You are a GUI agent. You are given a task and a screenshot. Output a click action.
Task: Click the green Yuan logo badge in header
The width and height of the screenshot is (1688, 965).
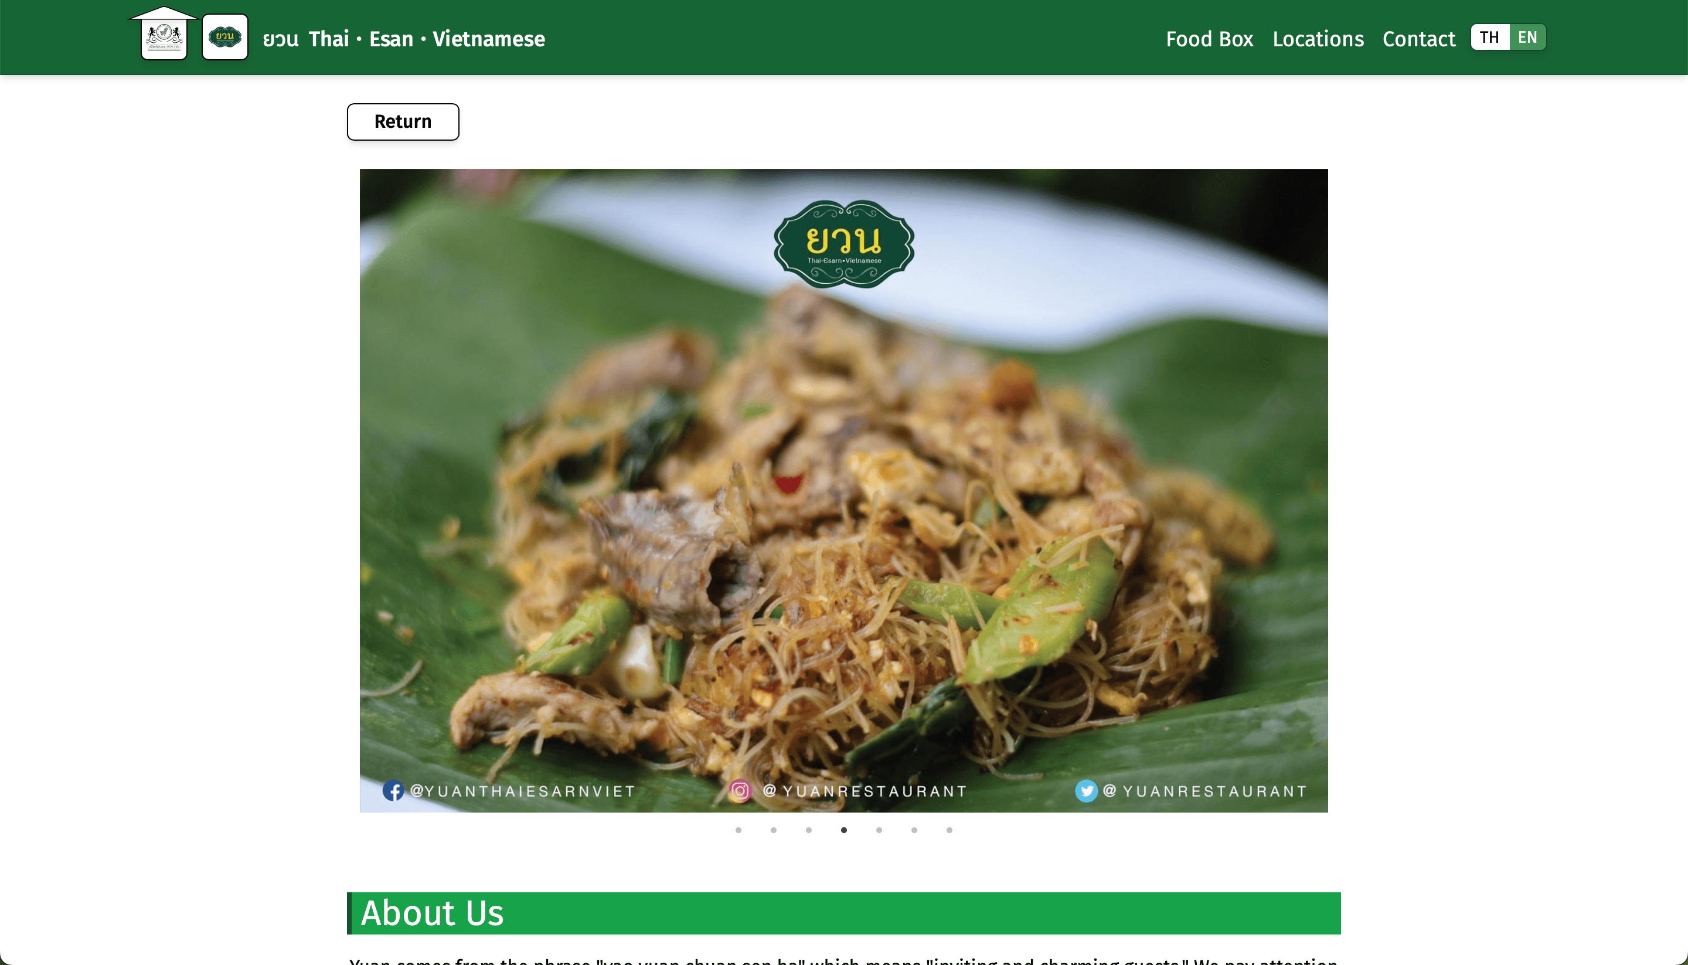coord(224,37)
